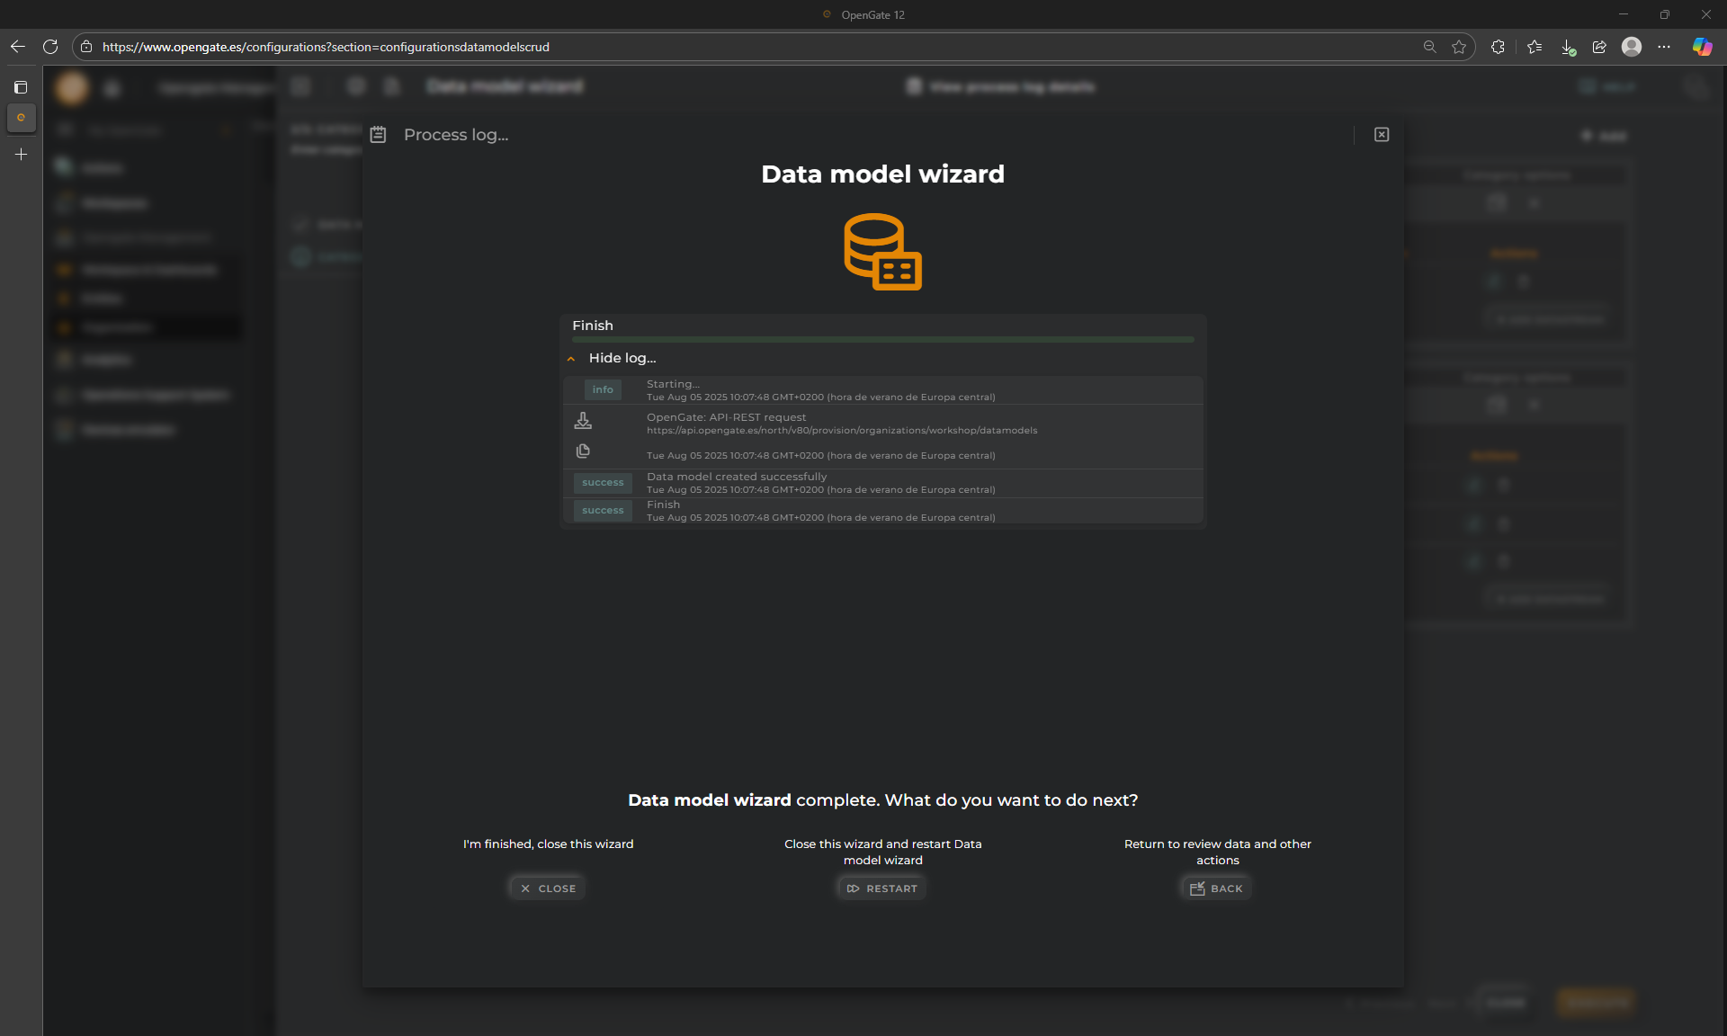Click the API datamodels URL in log
Viewport: 1727px width, 1036px height.
(x=841, y=431)
